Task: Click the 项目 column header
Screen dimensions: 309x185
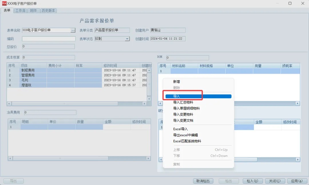Action: (33, 65)
